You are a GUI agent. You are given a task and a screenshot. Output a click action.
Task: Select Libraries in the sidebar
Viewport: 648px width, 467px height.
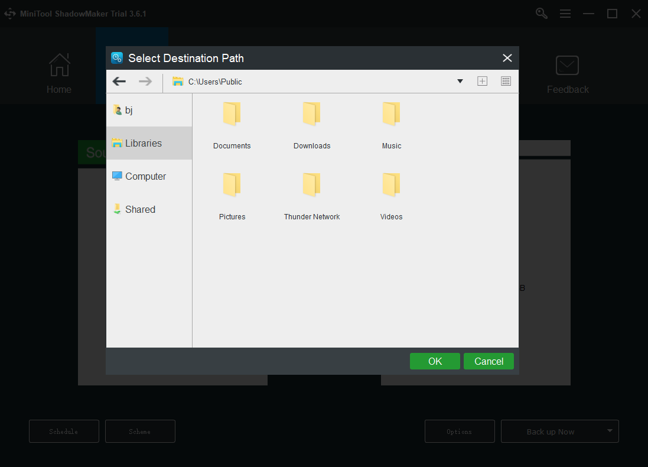144,143
